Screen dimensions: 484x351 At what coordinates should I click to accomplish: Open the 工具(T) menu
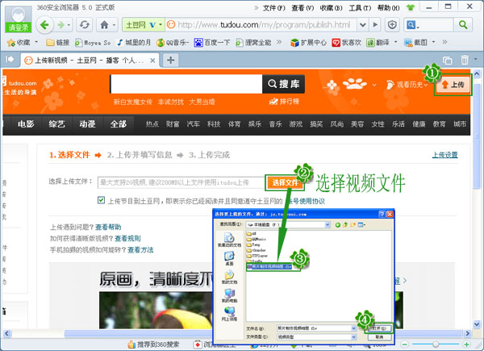click(360, 8)
